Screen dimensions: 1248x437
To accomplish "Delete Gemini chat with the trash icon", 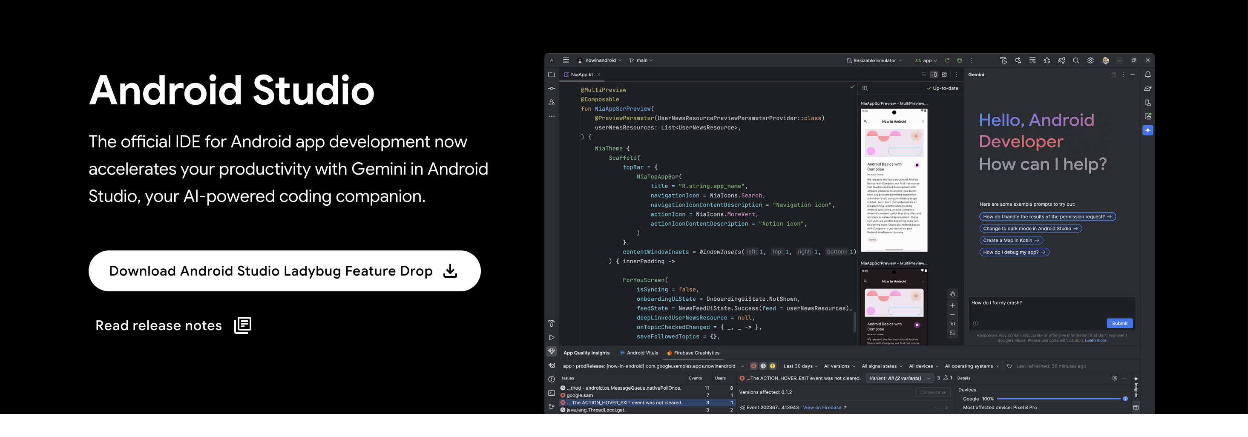I will 1113,75.
